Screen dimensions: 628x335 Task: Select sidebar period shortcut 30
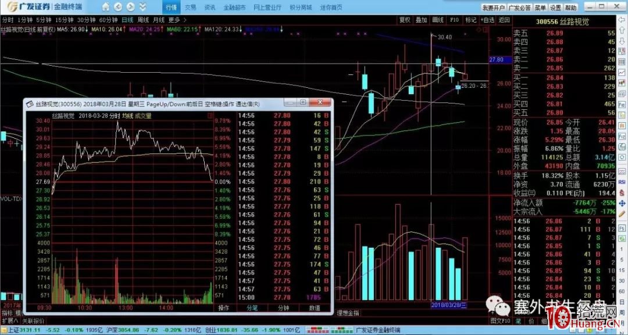pos(622,280)
